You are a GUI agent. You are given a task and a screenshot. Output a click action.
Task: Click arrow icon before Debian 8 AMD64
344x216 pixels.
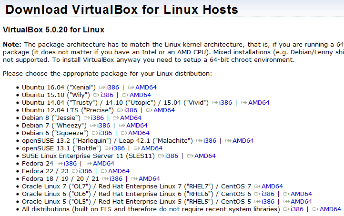click(116, 118)
